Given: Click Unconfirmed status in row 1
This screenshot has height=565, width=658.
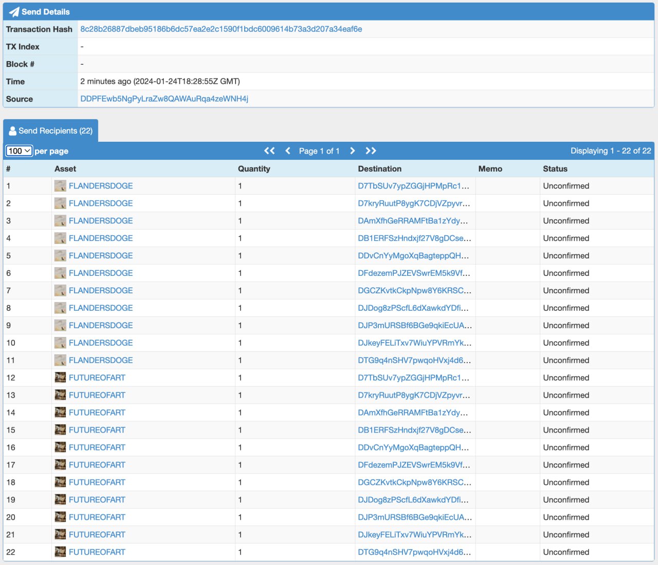Looking at the screenshot, I should pos(566,186).
